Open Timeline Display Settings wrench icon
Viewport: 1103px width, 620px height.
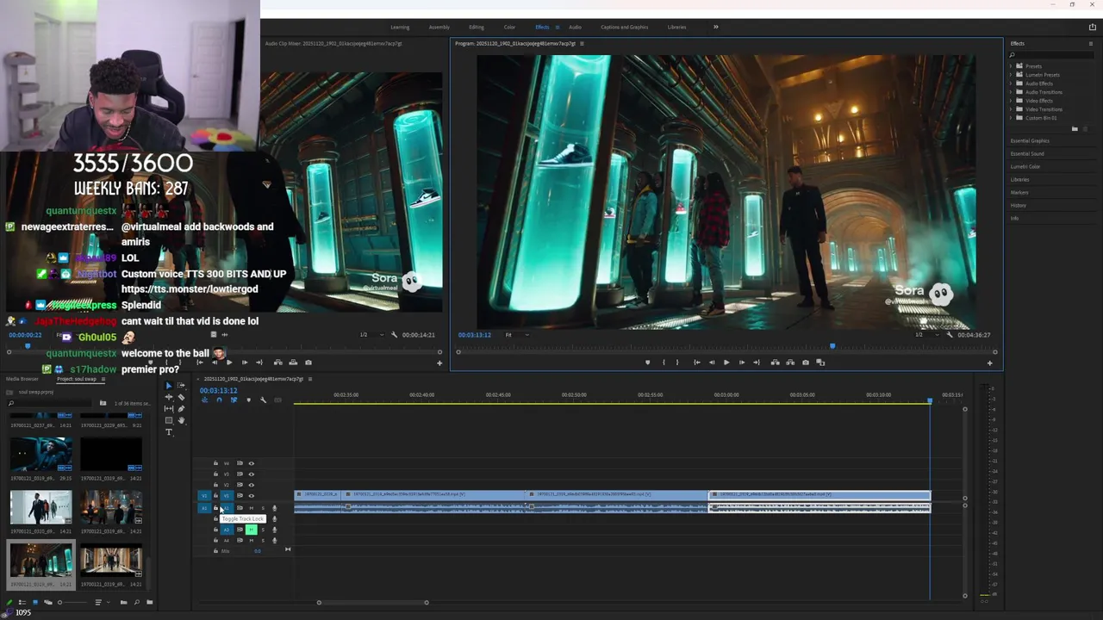(263, 400)
